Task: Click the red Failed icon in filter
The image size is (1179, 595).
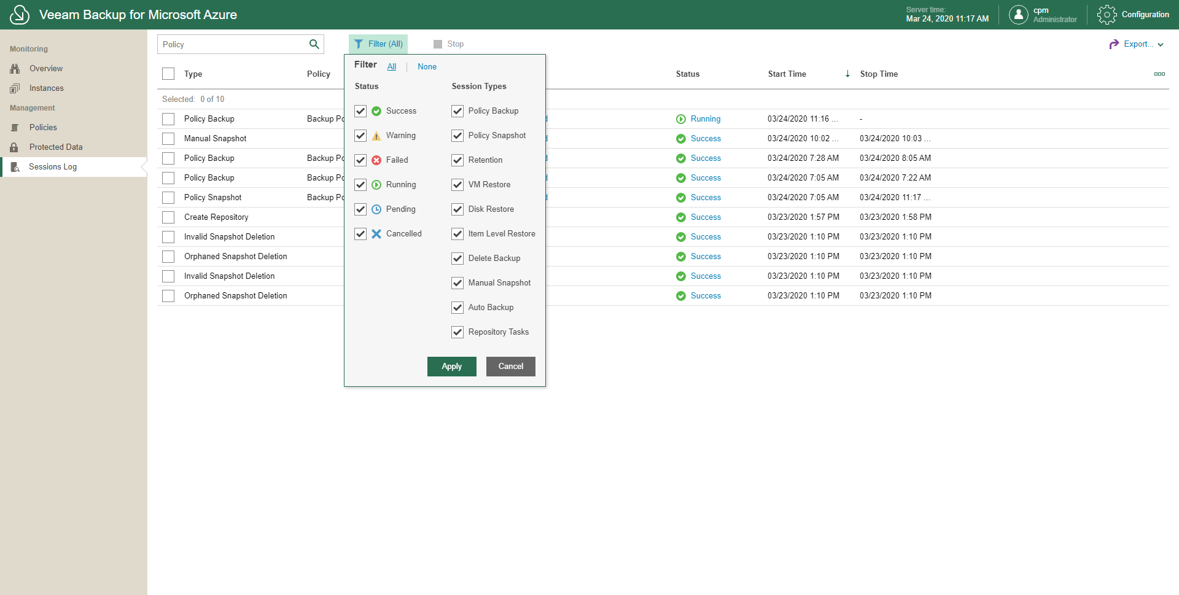Action: pyautogui.click(x=376, y=160)
